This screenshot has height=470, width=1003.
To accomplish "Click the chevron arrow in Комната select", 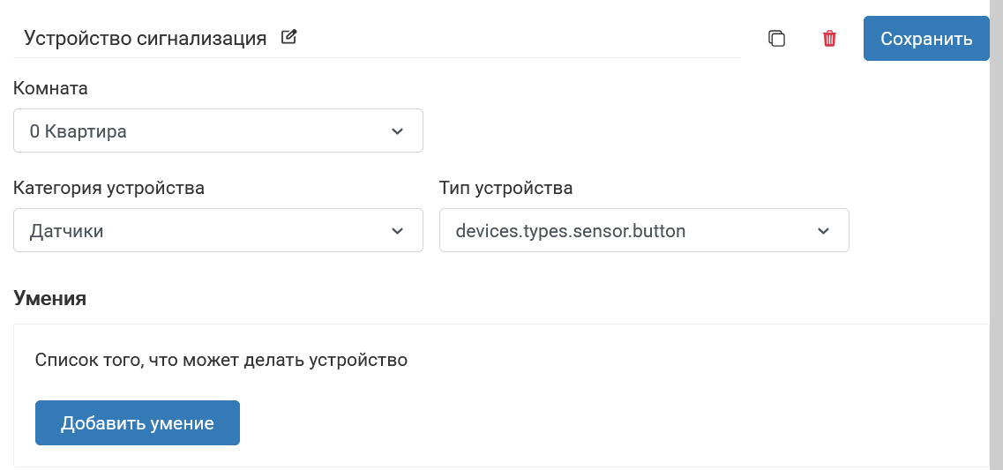I will pos(397,131).
